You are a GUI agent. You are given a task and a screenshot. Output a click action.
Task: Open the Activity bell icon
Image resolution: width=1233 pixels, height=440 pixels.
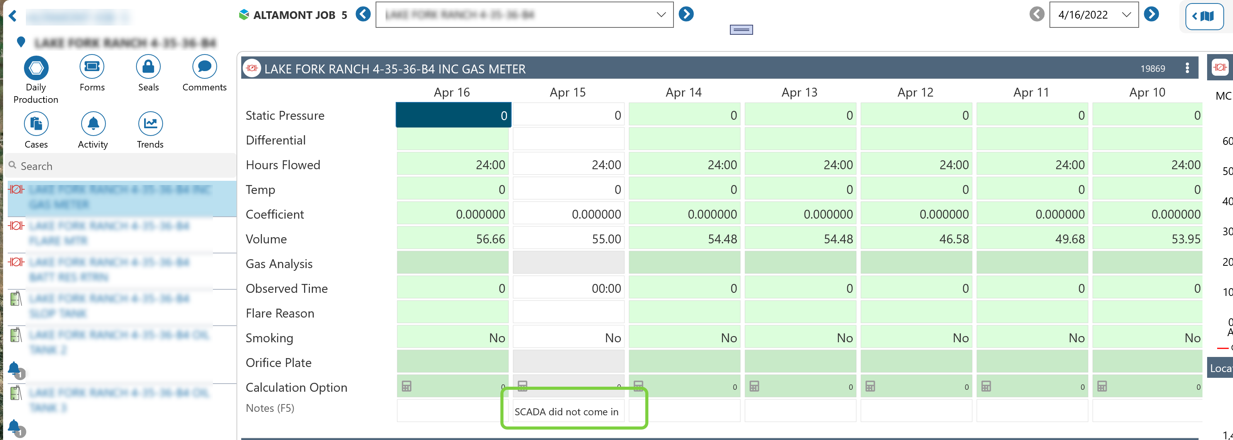coord(93,124)
